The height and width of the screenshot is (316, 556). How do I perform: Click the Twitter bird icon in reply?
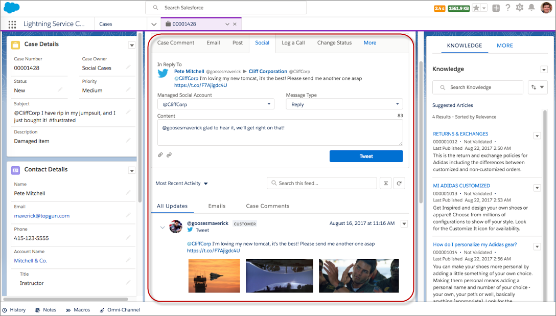(x=163, y=74)
